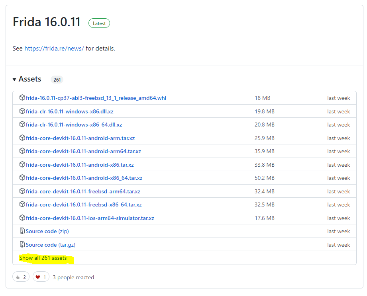Click the package icon beside devkit android-x86_64.tar.xz
The width and height of the screenshot is (367, 296).
click(22, 177)
